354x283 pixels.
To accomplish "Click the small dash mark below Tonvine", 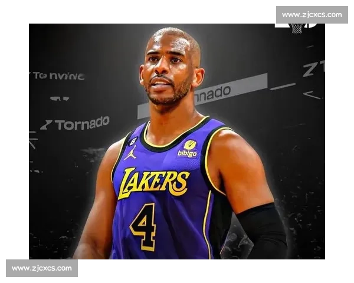I will [59, 98].
